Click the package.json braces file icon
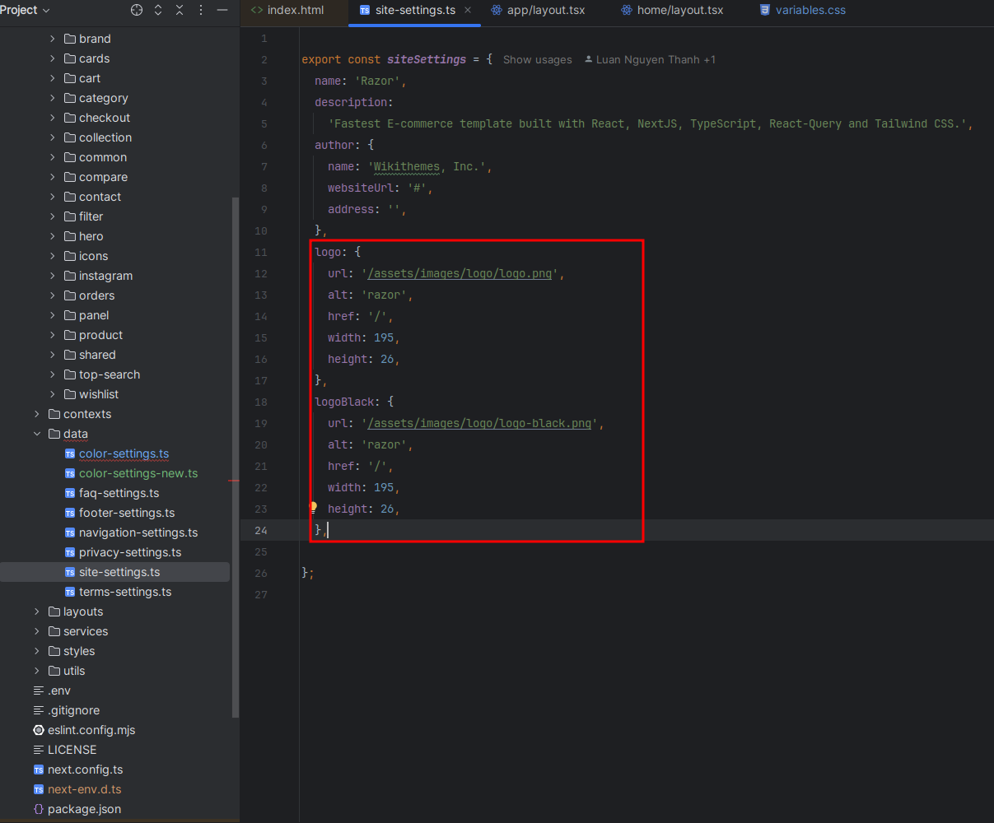The height and width of the screenshot is (823, 994). 39,809
